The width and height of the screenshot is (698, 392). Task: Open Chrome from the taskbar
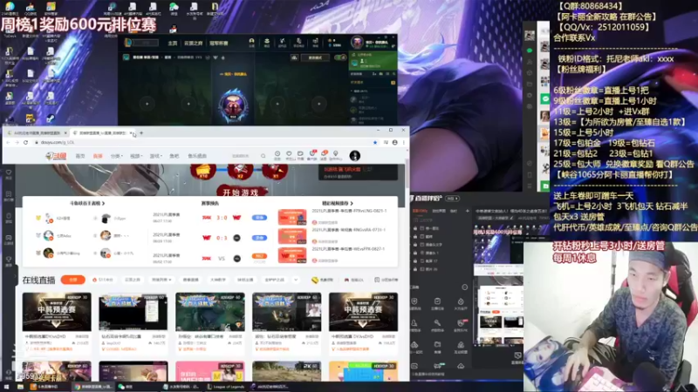[x=93, y=387]
